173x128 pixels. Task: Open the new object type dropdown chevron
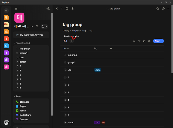click(x=46, y=26)
